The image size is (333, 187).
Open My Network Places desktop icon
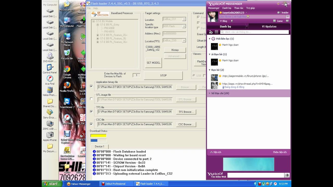pyautogui.click(x=67, y=39)
